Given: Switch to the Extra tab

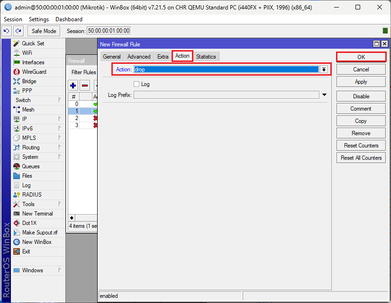Looking at the screenshot, I should click(x=163, y=57).
